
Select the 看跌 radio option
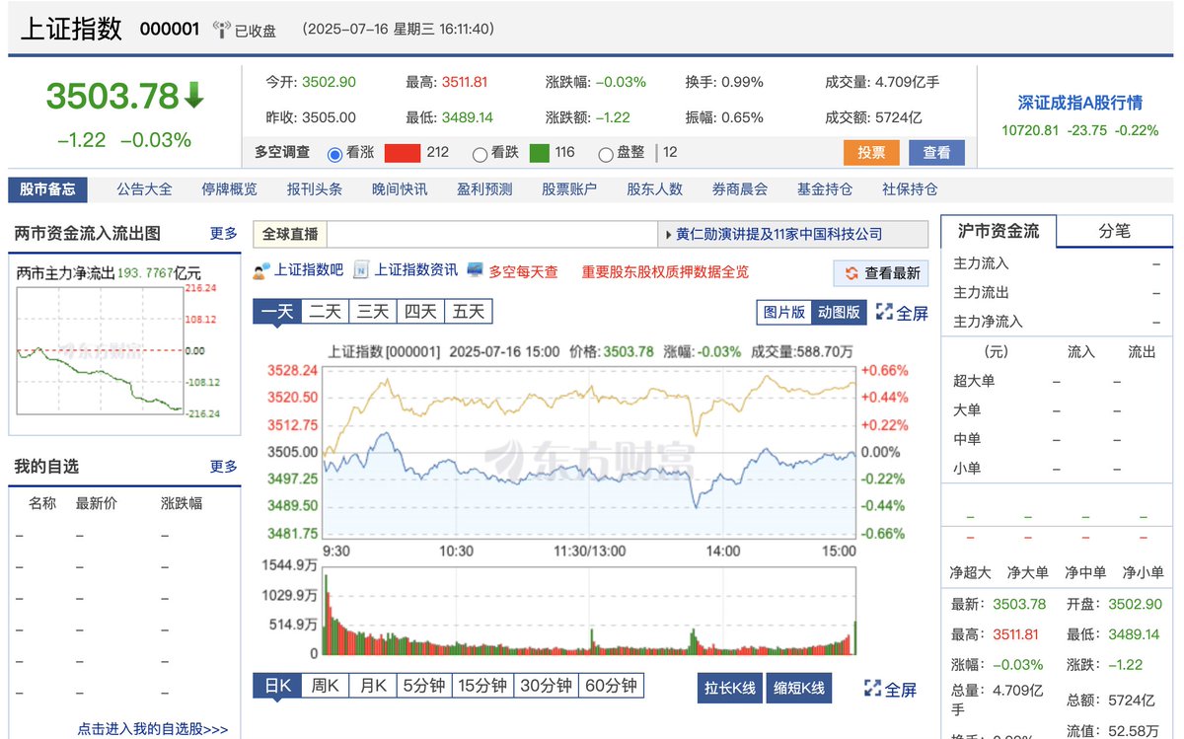coord(481,154)
